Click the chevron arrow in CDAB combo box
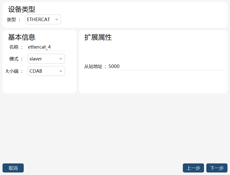The width and height of the screenshot is (230, 175). [61, 71]
